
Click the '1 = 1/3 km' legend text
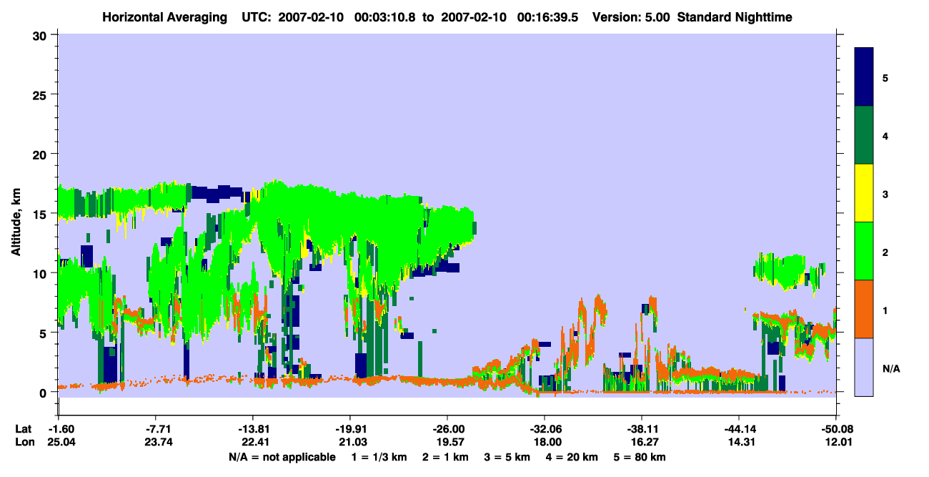coord(379,457)
